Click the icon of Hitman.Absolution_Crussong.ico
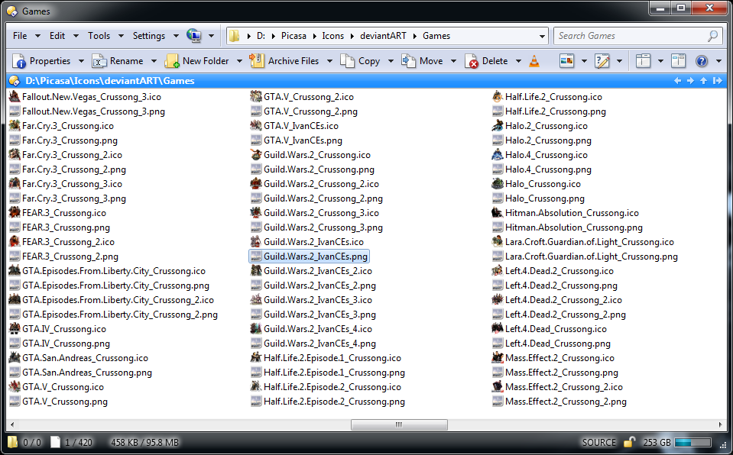The height and width of the screenshot is (455, 733). click(498, 212)
